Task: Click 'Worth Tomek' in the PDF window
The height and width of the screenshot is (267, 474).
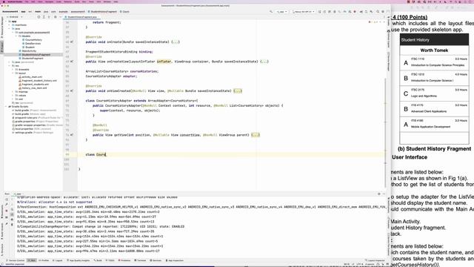Action: tap(434, 50)
